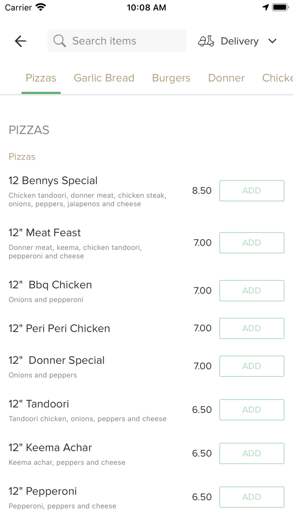The height and width of the screenshot is (521, 293).
Task: Click the search magnifier icon
Action: pyautogui.click(x=59, y=41)
